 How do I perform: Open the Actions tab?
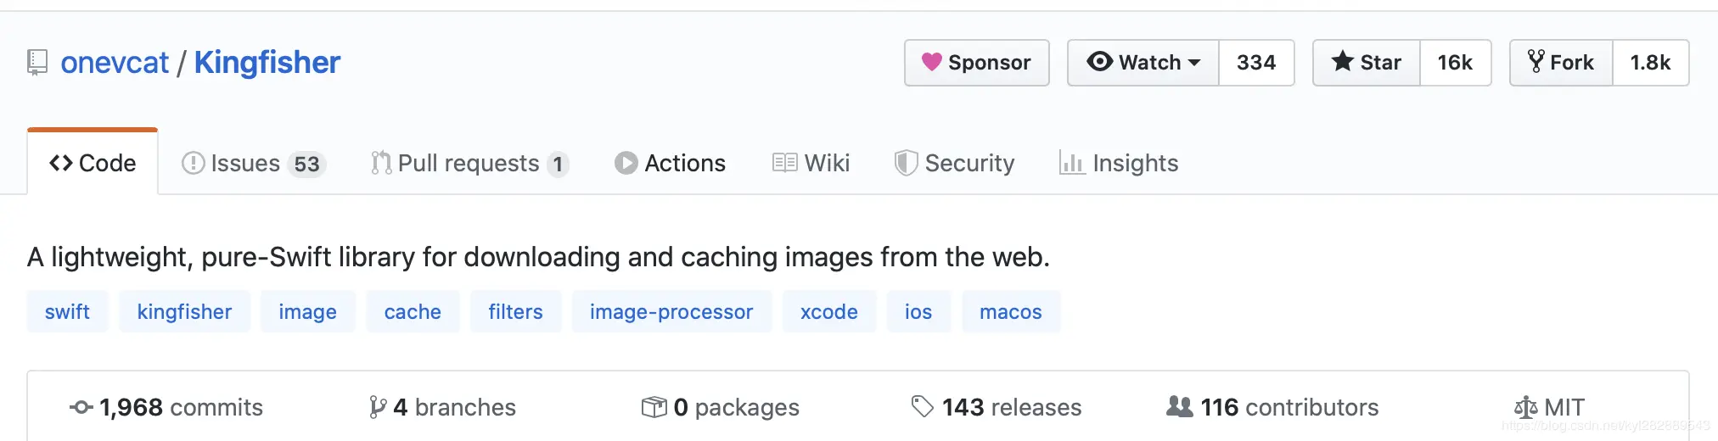pos(670,163)
